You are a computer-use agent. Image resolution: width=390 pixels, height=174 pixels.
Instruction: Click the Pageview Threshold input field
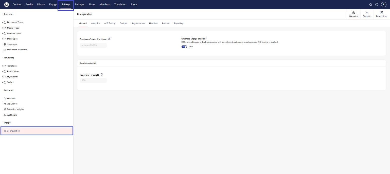click(93, 80)
